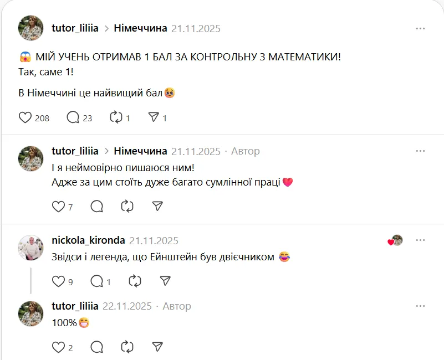Share nickola_kironda's comment
This screenshot has height=360, width=444.
pyautogui.click(x=165, y=281)
